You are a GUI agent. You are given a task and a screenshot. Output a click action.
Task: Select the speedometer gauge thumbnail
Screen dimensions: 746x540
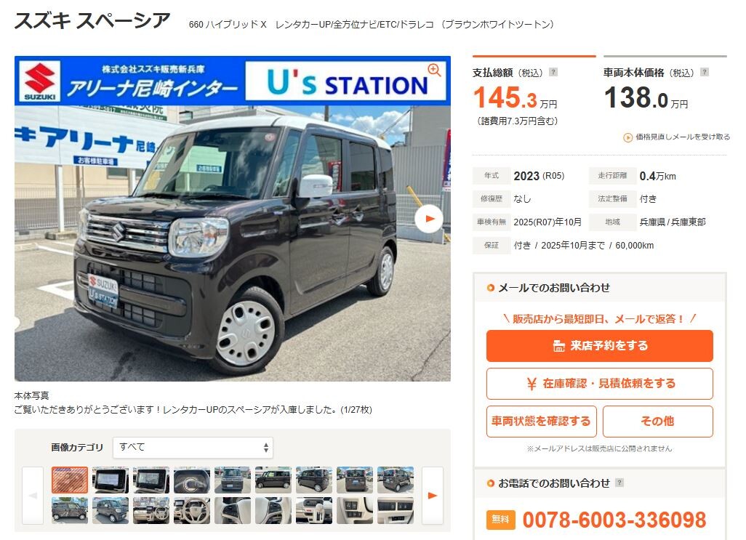coord(192,480)
